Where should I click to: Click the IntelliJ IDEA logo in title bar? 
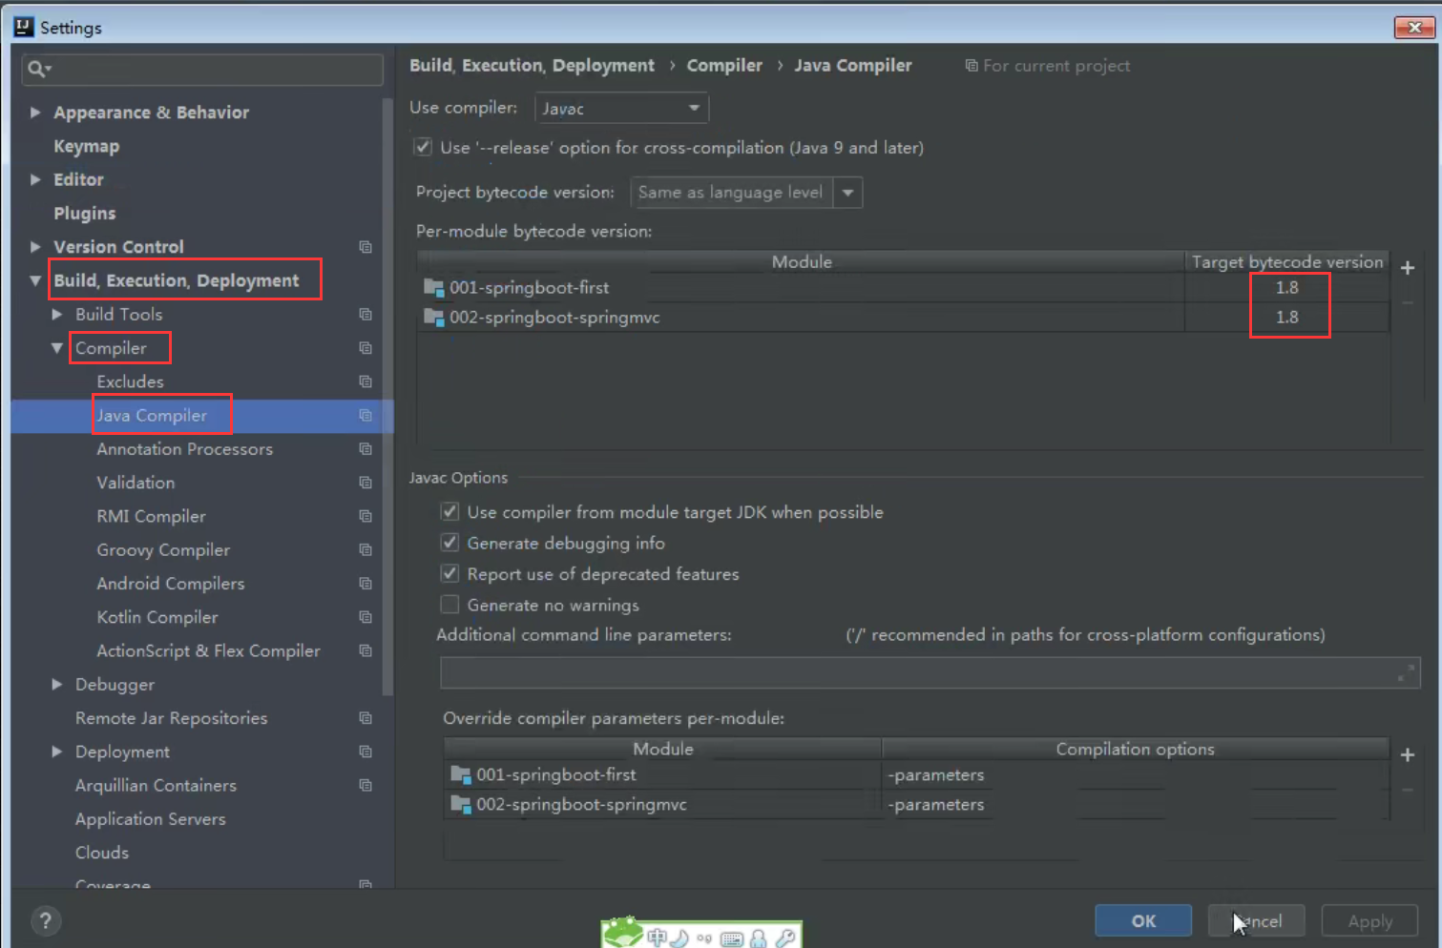coord(24,27)
